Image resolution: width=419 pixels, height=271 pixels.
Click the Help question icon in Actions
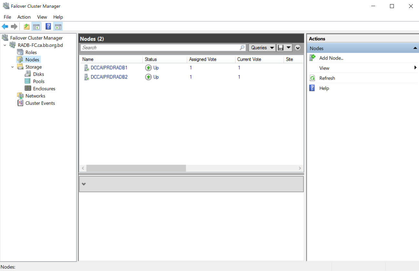(312, 88)
